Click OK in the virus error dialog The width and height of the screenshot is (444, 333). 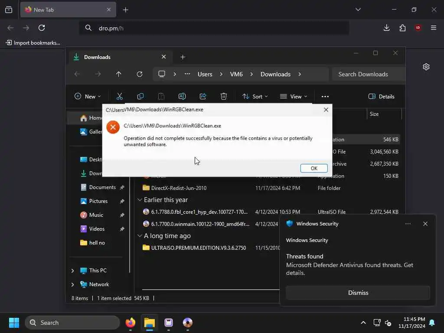[314, 168]
